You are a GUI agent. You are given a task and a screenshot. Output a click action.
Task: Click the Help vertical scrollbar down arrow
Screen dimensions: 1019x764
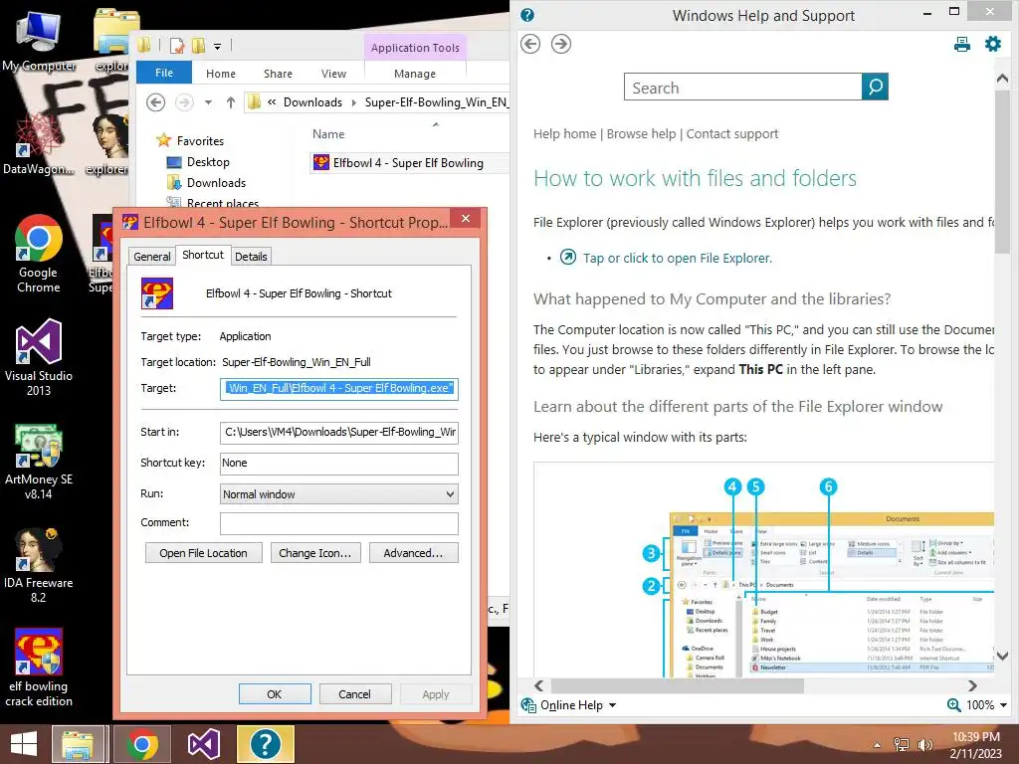[x=1003, y=657]
